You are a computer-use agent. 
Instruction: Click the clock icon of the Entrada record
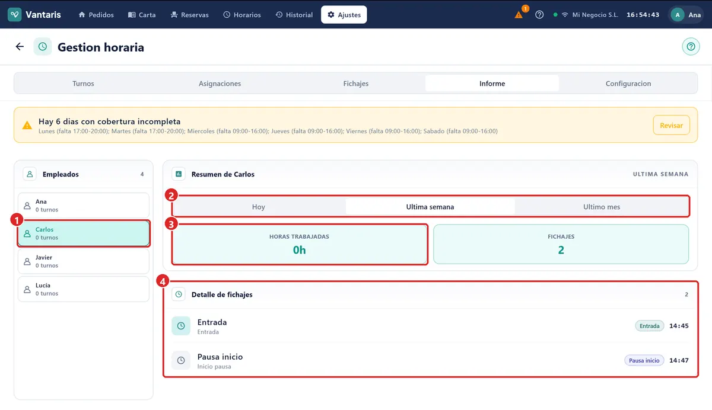181,326
